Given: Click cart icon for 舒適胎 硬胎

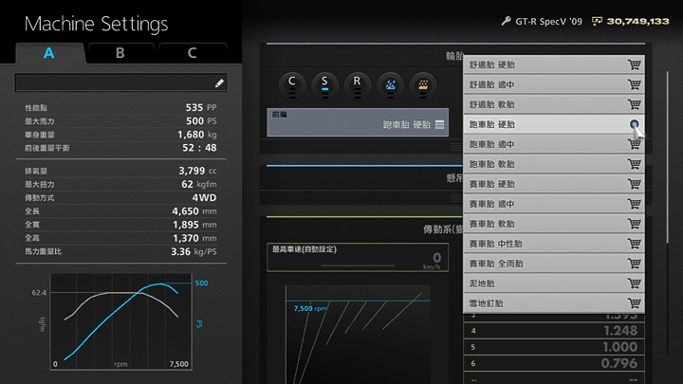Looking at the screenshot, I should 633,64.
